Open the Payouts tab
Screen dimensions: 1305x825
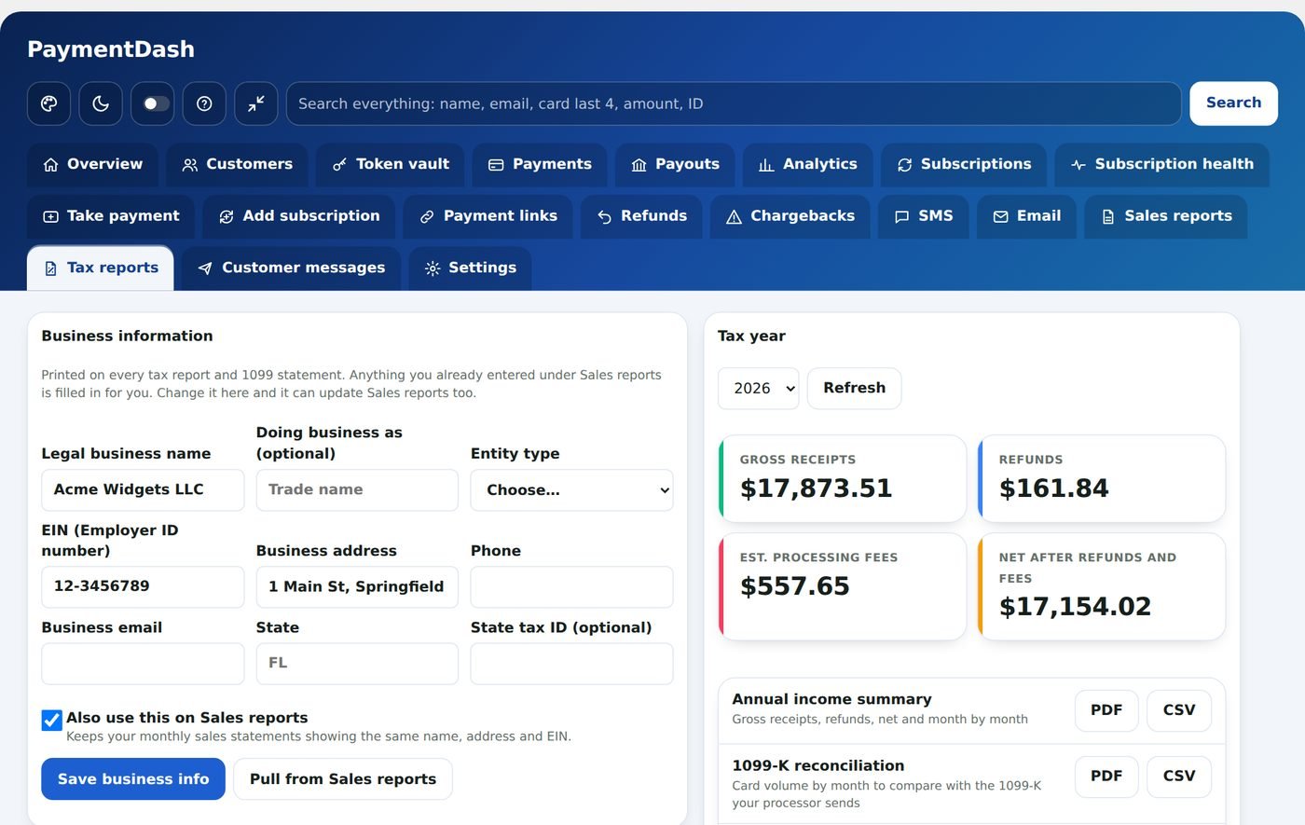tap(675, 164)
